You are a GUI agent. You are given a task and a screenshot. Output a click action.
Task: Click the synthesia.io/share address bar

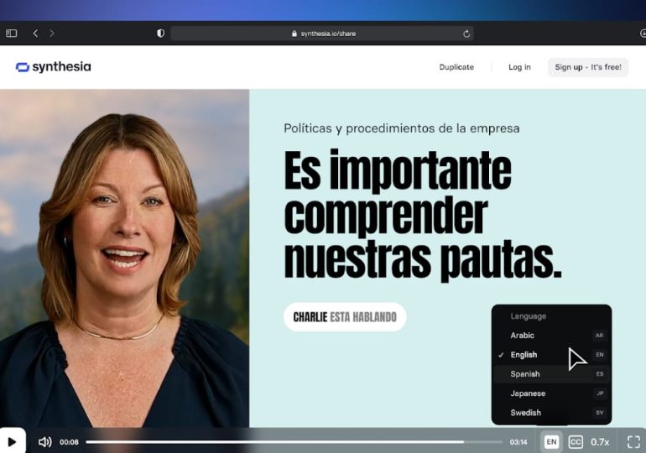323,34
